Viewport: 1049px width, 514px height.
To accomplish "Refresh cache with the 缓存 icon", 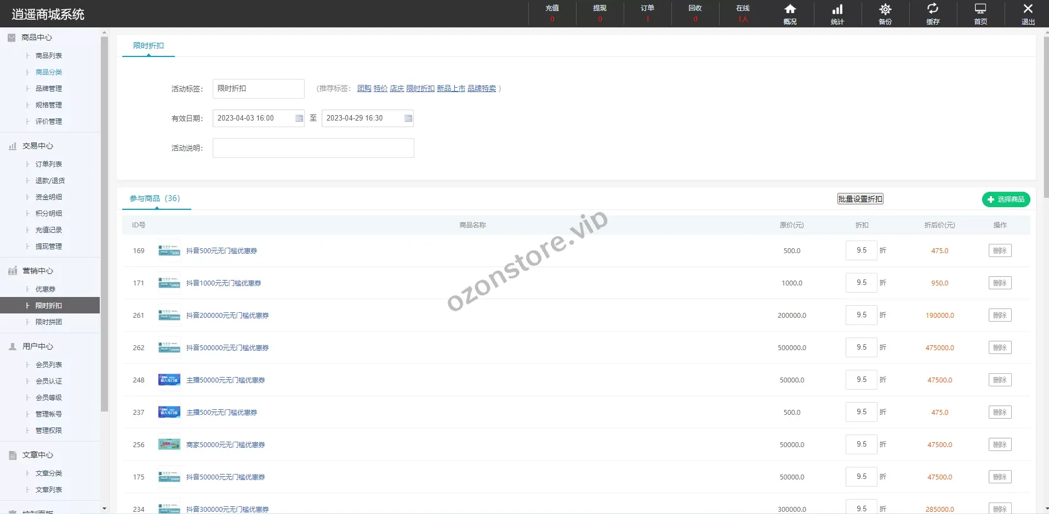I will [933, 14].
